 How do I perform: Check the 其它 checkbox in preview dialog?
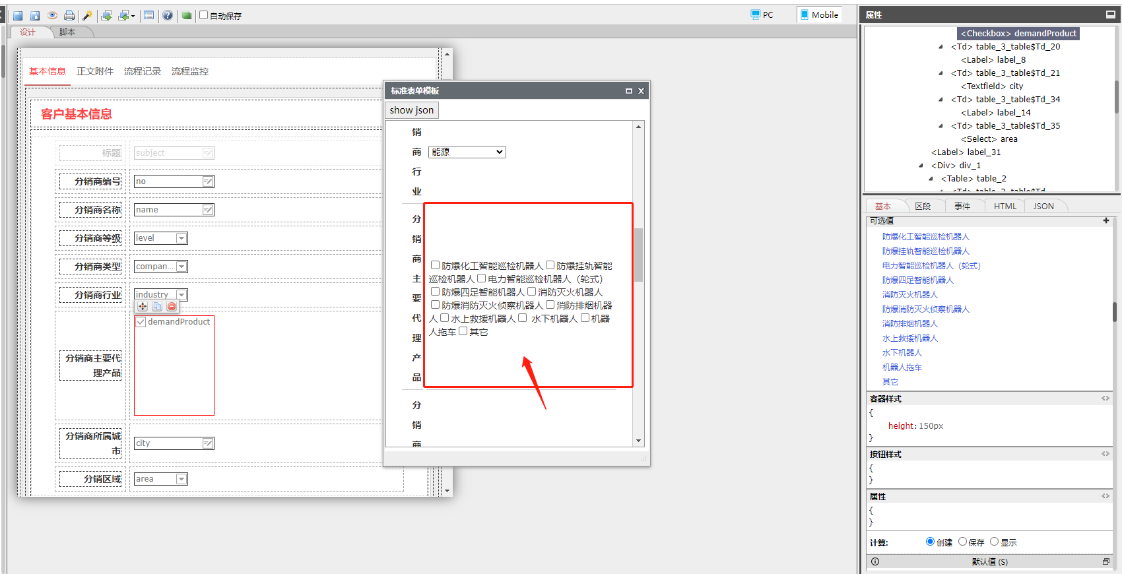[x=463, y=331]
